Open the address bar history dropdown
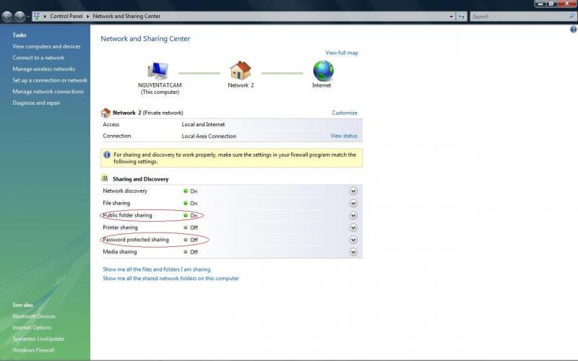The width and height of the screenshot is (578, 361). tap(452, 16)
